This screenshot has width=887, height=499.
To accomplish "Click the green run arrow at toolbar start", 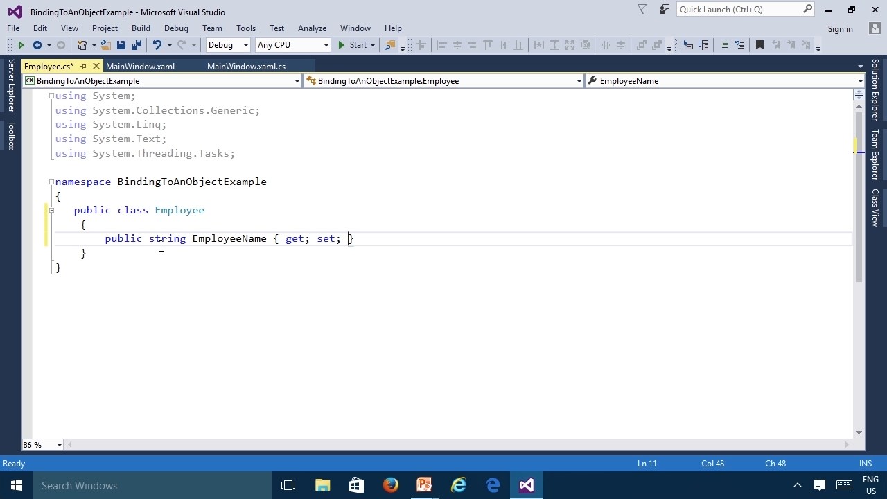I will click(21, 45).
